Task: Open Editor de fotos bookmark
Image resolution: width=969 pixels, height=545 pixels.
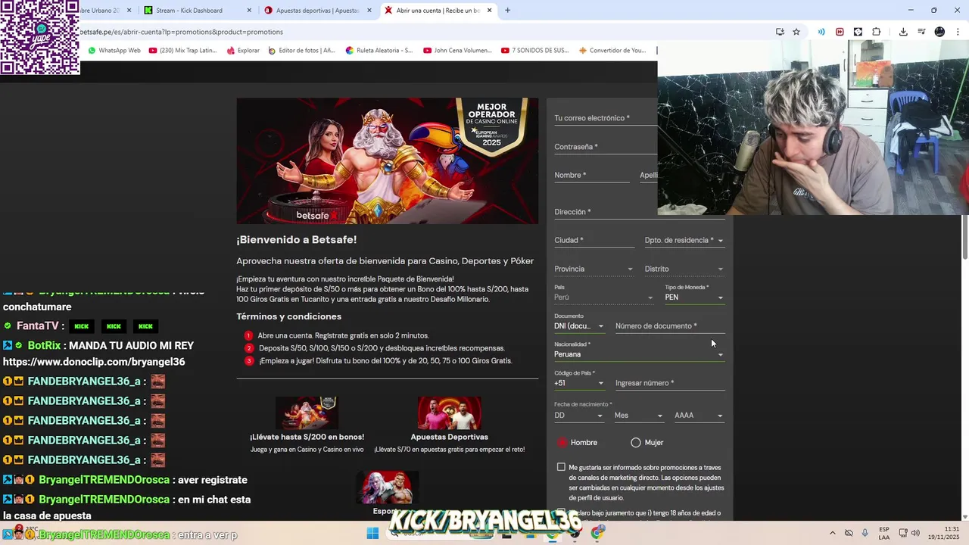Action: coord(301,51)
